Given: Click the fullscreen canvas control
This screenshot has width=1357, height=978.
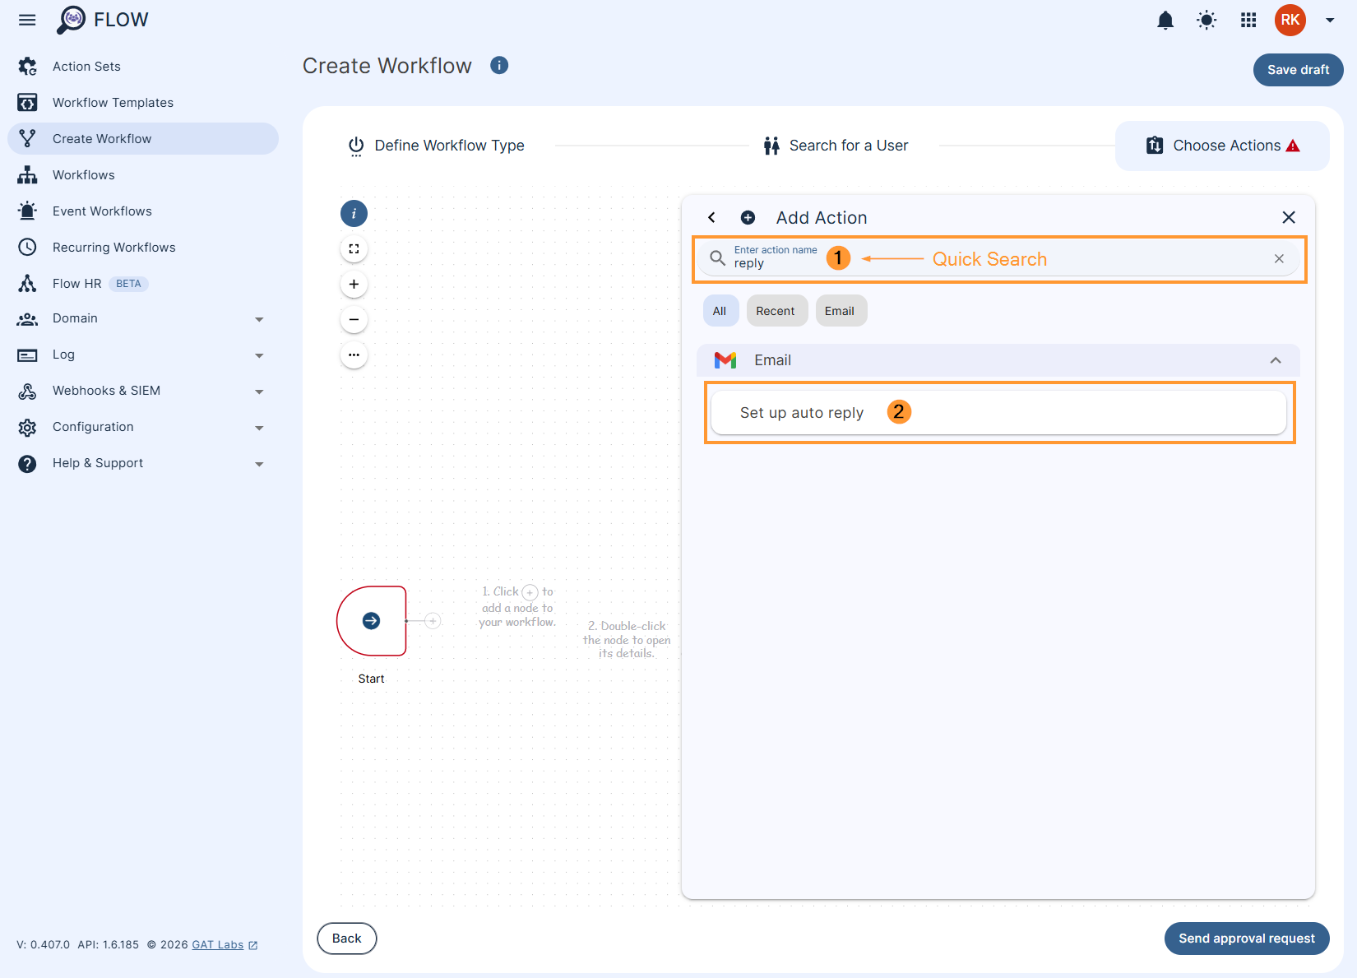Looking at the screenshot, I should click(x=354, y=248).
